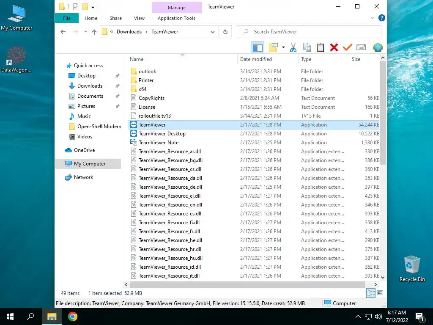Select the x64 folder
The width and height of the screenshot is (433, 325).
tap(142, 89)
